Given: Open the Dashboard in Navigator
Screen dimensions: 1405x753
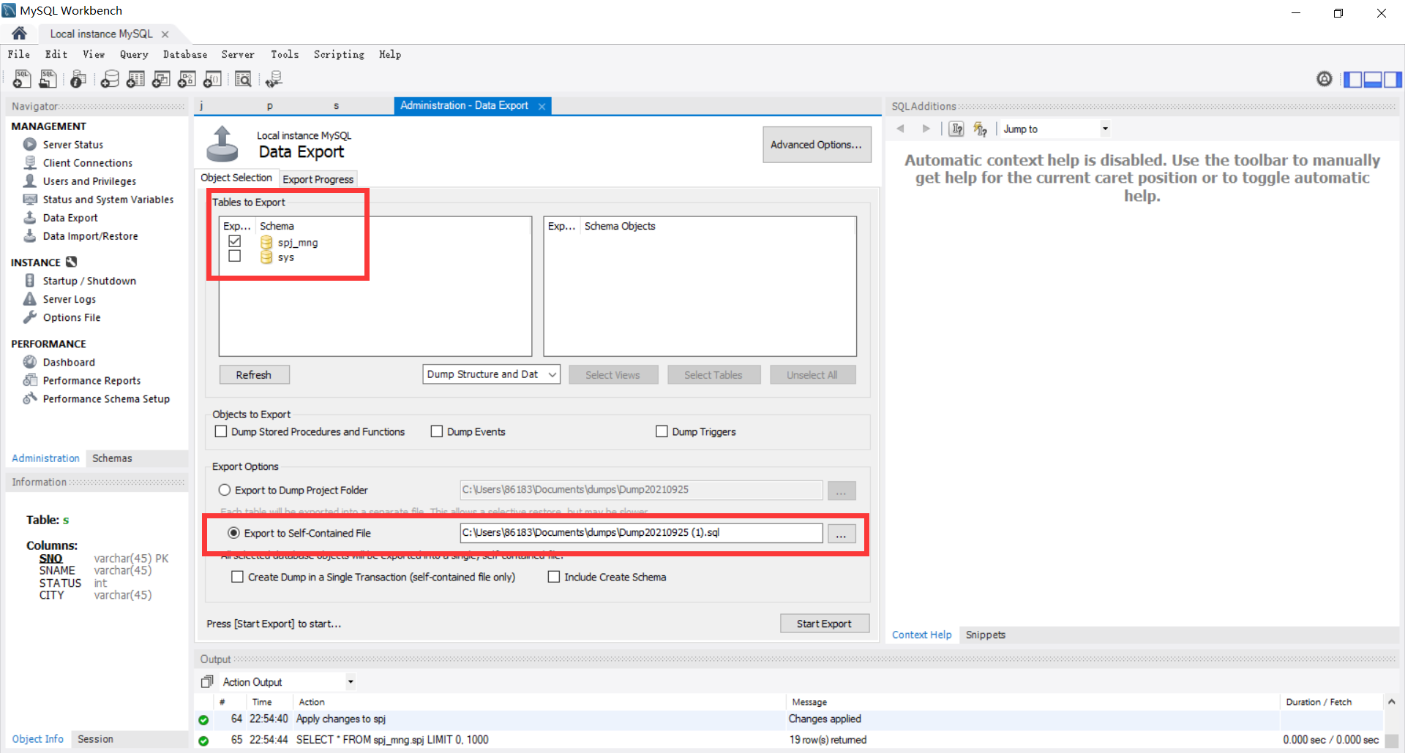Looking at the screenshot, I should point(69,363).
